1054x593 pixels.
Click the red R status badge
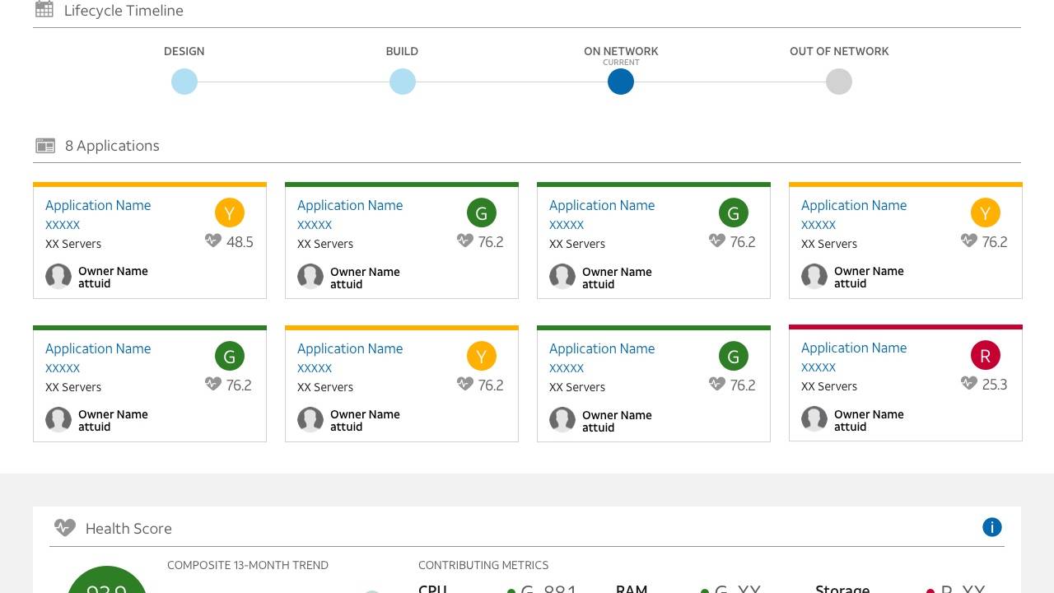[985, 355]
